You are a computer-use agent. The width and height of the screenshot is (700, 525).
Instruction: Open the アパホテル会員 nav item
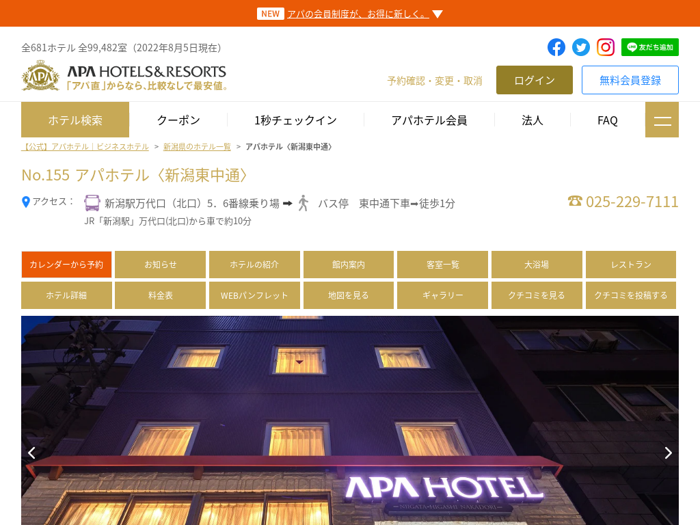point(429,120)
